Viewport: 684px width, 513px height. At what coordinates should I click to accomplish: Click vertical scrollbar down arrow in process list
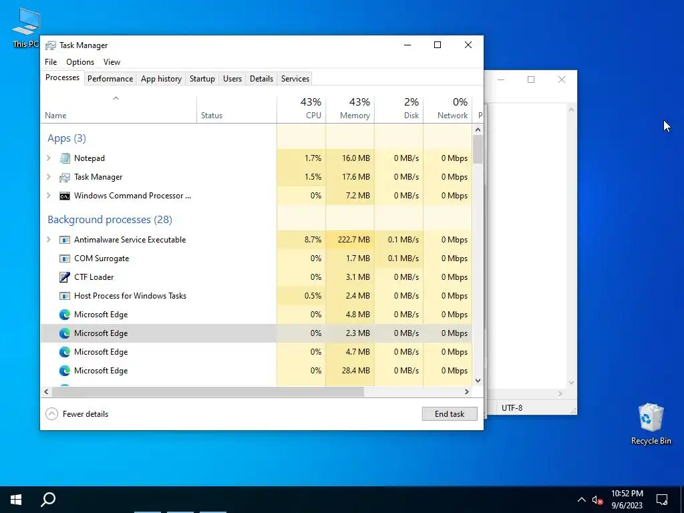click(478, 381)
